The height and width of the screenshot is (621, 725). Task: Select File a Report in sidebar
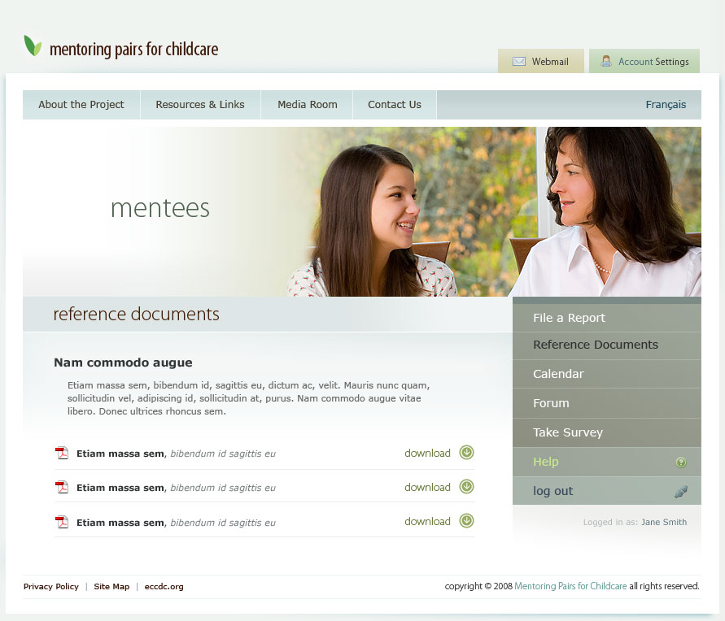pos(607,318)
